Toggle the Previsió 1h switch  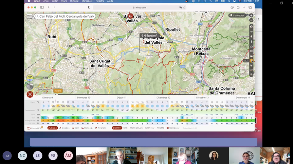[29, 128]
